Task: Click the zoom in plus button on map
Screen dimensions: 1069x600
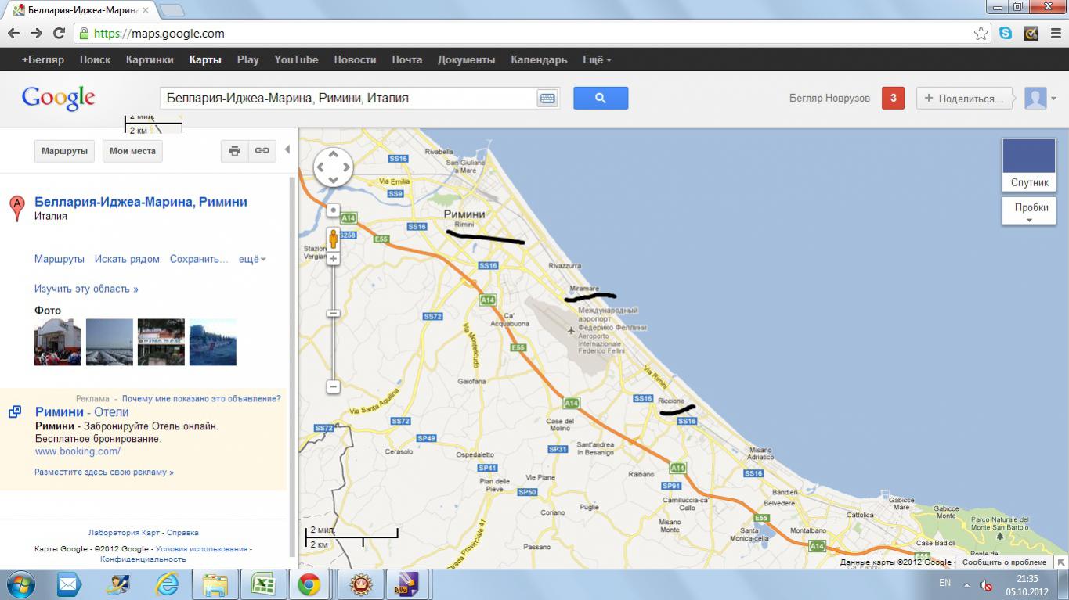Action: click(333, 259)
